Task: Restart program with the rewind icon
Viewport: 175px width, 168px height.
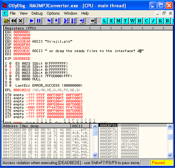Action: tap(14, 21)
